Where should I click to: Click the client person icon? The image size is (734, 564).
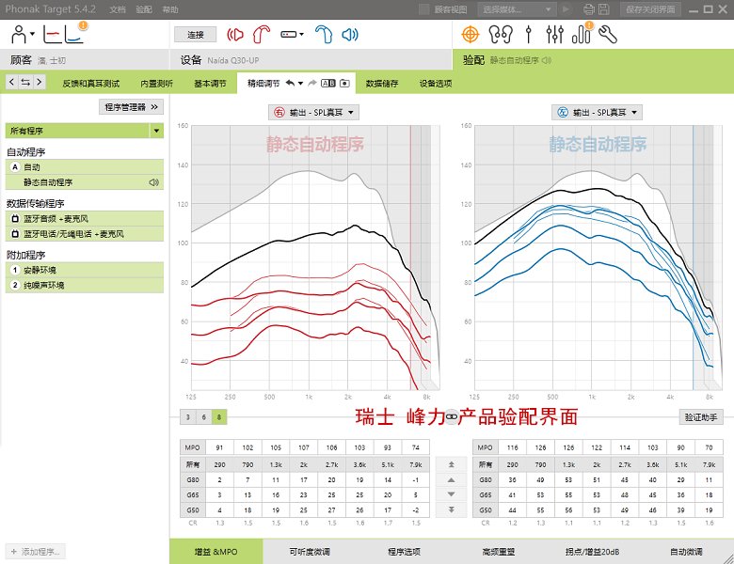19,35
